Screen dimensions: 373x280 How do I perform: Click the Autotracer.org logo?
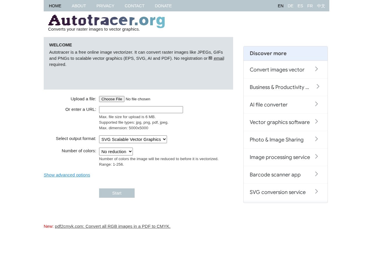pyautogui.click(x=107, y=21)
